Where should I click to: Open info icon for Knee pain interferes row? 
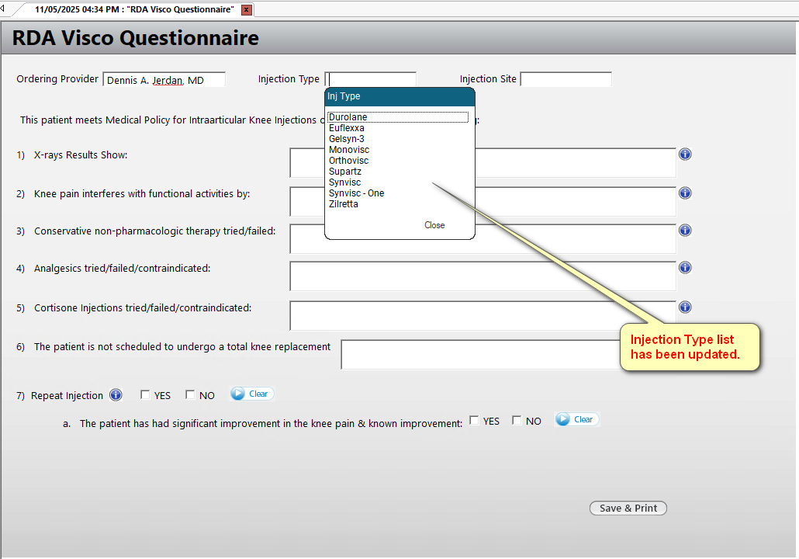685,193
